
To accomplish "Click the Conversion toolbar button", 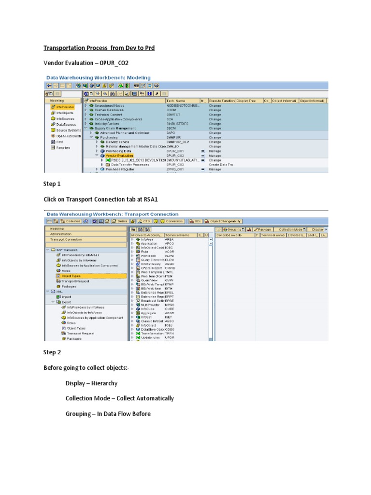I will click(172, 221).
